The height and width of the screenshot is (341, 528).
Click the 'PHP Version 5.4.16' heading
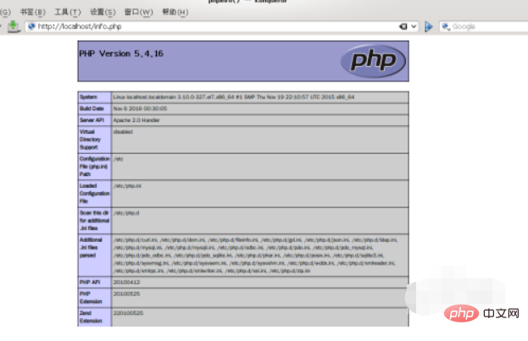pos(121,53)
